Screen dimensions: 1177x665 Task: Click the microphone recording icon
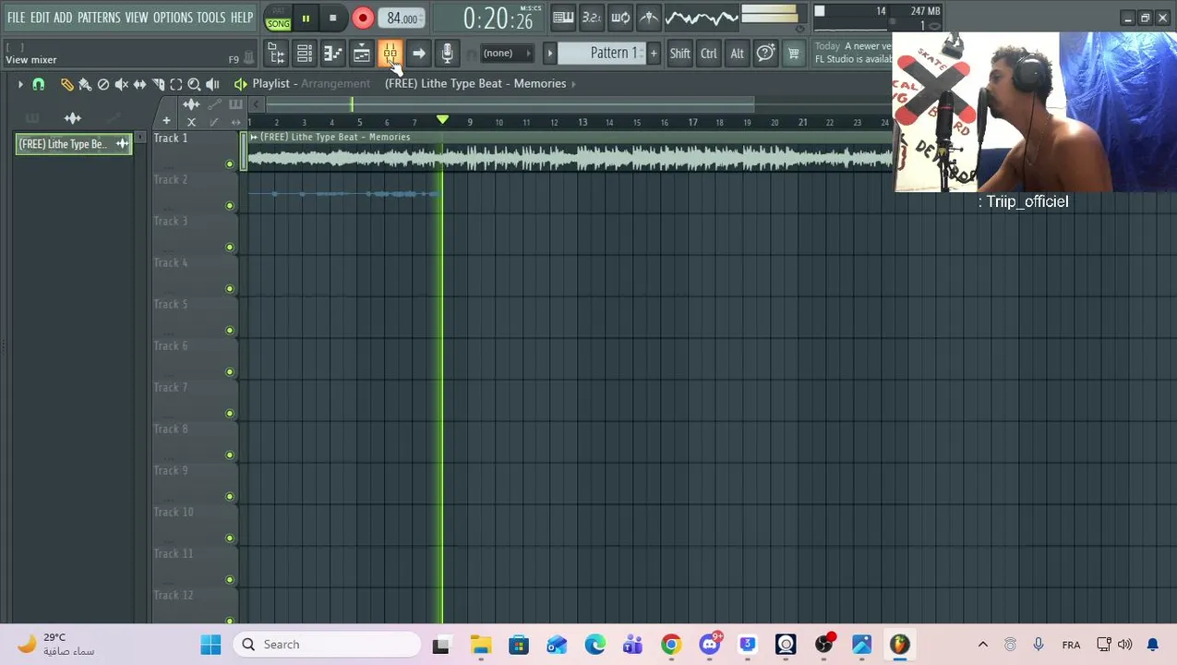pyautogui.click(x=447, y=54)
